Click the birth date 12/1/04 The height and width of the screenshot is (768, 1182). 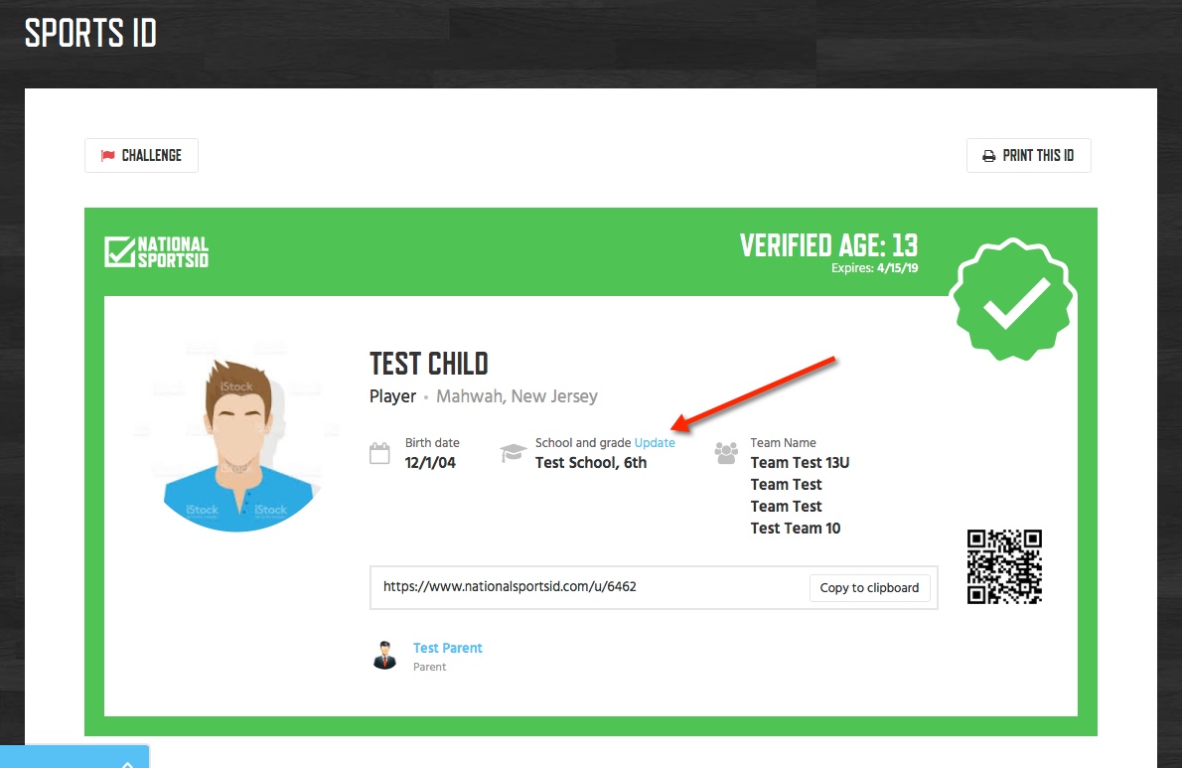point(430,463)
